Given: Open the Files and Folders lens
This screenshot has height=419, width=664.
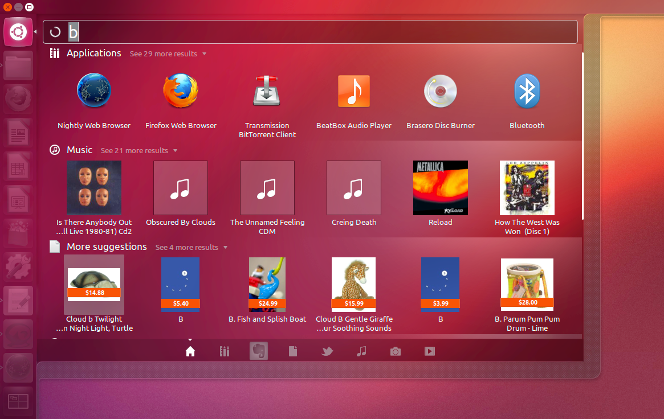Looking at the screenshot, I should click(x=293, y=351).
